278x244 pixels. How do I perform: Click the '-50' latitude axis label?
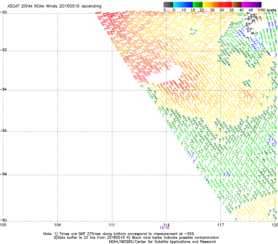pyautogui.click(x=4, y=12)
